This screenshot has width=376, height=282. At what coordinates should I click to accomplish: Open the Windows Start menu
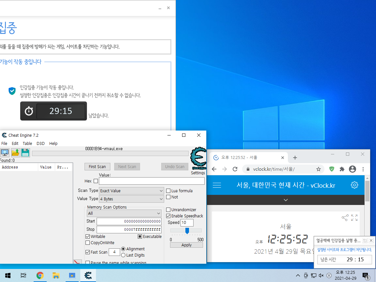[8, 275]
